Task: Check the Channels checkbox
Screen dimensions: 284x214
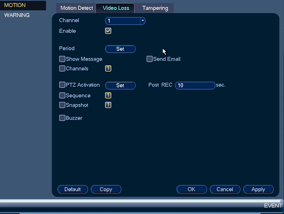Action: pyautogui.click(x=62, y=69)
